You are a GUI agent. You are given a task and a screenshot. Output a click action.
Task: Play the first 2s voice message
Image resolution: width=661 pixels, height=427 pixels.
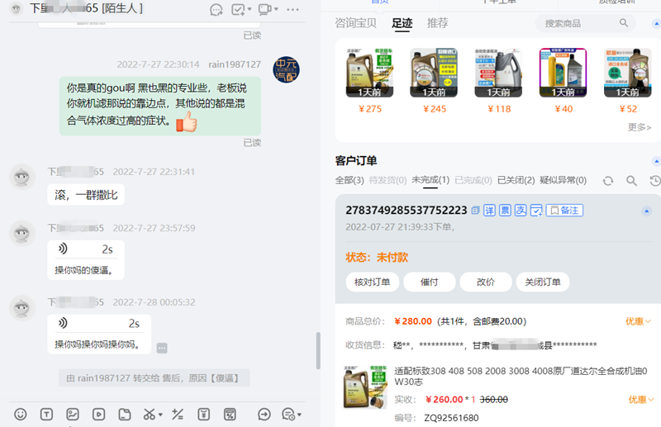coord(63,249)
